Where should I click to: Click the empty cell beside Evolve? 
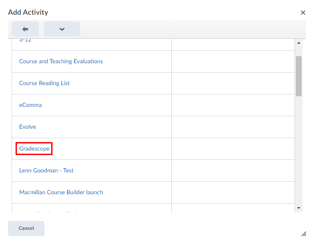pos(233,127)
